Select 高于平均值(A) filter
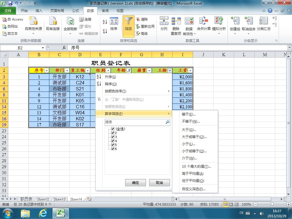 195,174
